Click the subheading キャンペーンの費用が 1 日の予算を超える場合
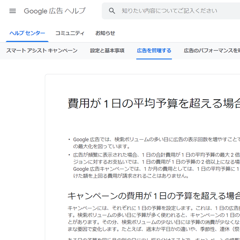240x240 pixels. (154, 196)
